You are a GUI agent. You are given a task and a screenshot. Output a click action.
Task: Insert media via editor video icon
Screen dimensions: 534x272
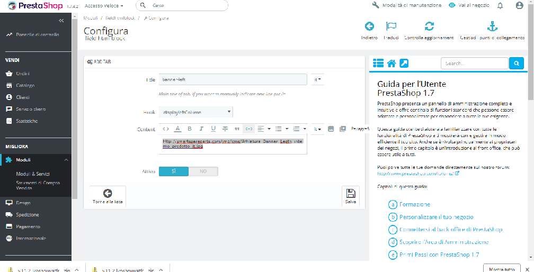point(343,129)
